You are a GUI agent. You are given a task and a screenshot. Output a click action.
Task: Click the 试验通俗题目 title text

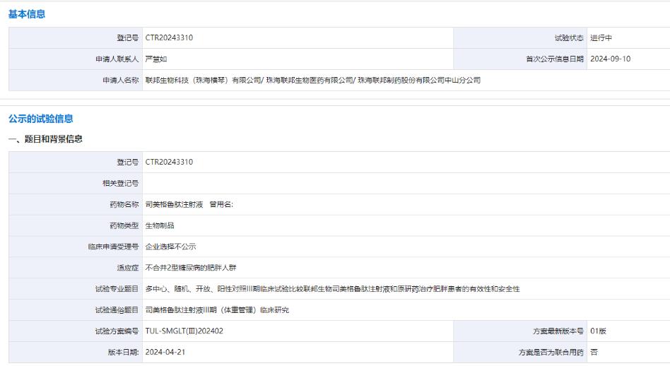[217, 310]
